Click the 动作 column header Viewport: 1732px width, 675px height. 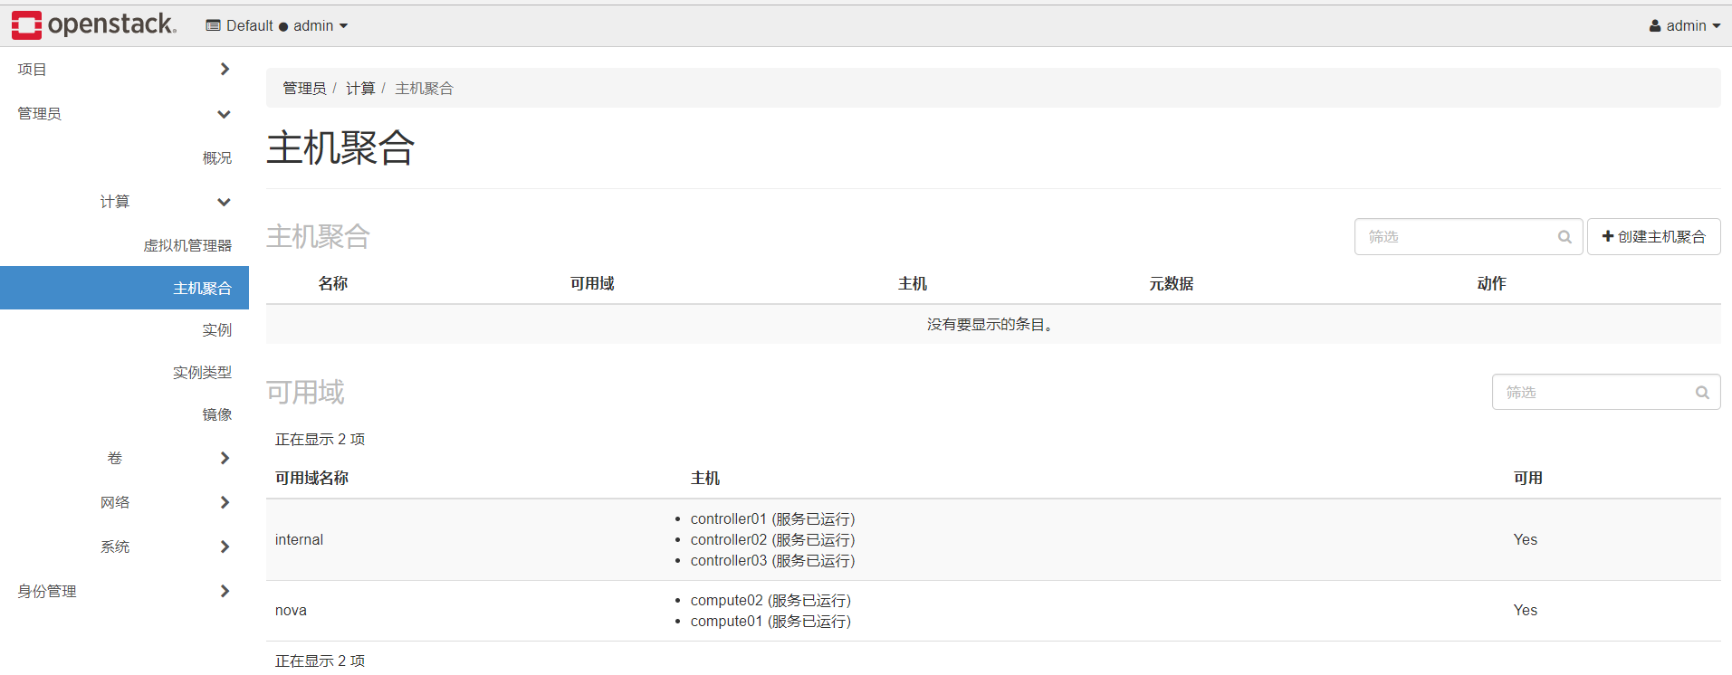click(1492, 283)
